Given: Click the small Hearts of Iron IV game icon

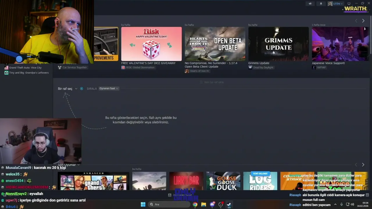Looking at the screenshot, I should point(187,71).
